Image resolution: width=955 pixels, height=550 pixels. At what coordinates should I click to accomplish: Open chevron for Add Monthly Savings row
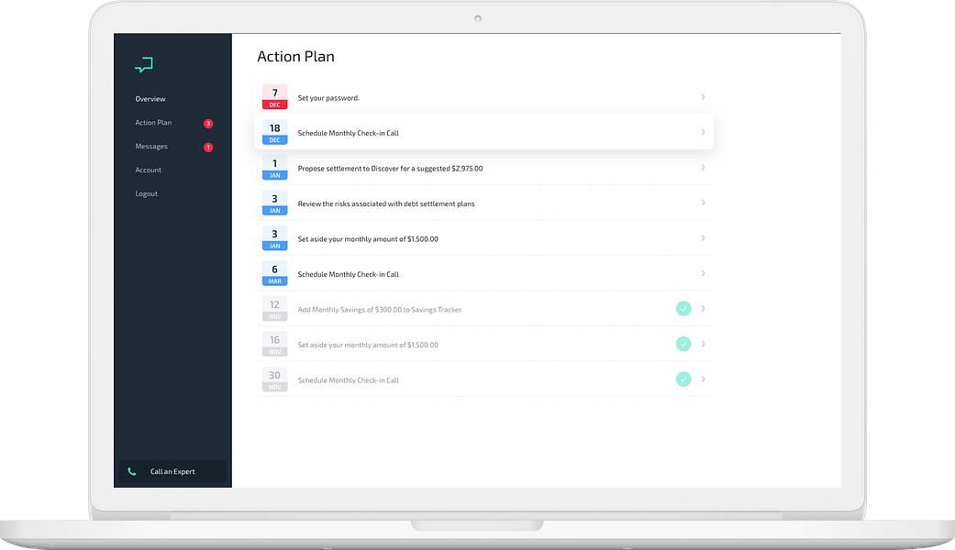coord(703,309)
